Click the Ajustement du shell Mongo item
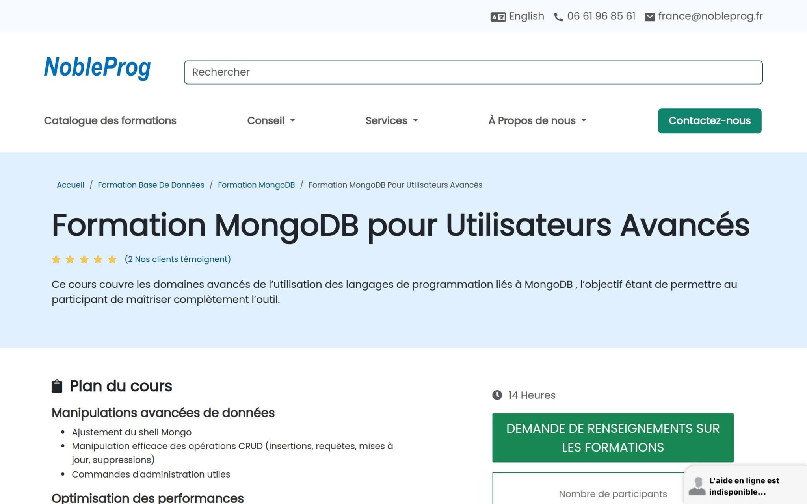This screenshot has width=807, height=504. (x=132, y=432)
